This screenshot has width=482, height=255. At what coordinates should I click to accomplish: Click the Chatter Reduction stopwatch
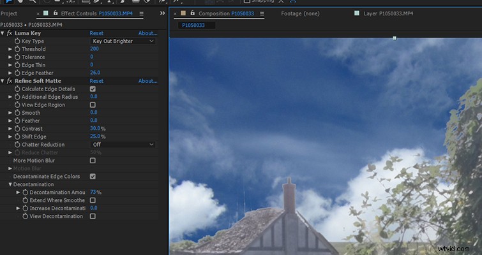click(x=17, y=145)
